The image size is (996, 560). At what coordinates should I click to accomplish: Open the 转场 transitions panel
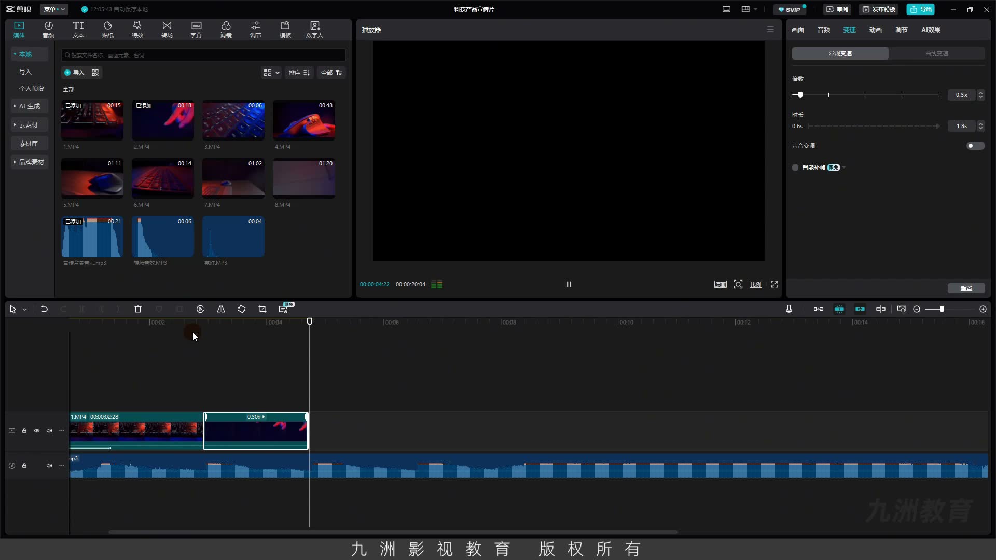tap(167, 30)
